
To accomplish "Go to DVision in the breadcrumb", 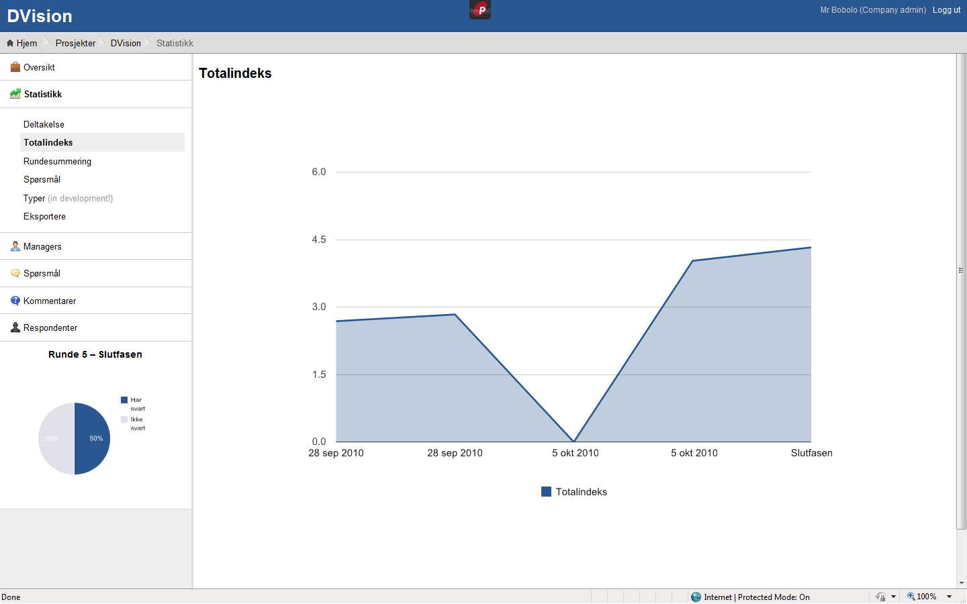I will tap(126, 43).
